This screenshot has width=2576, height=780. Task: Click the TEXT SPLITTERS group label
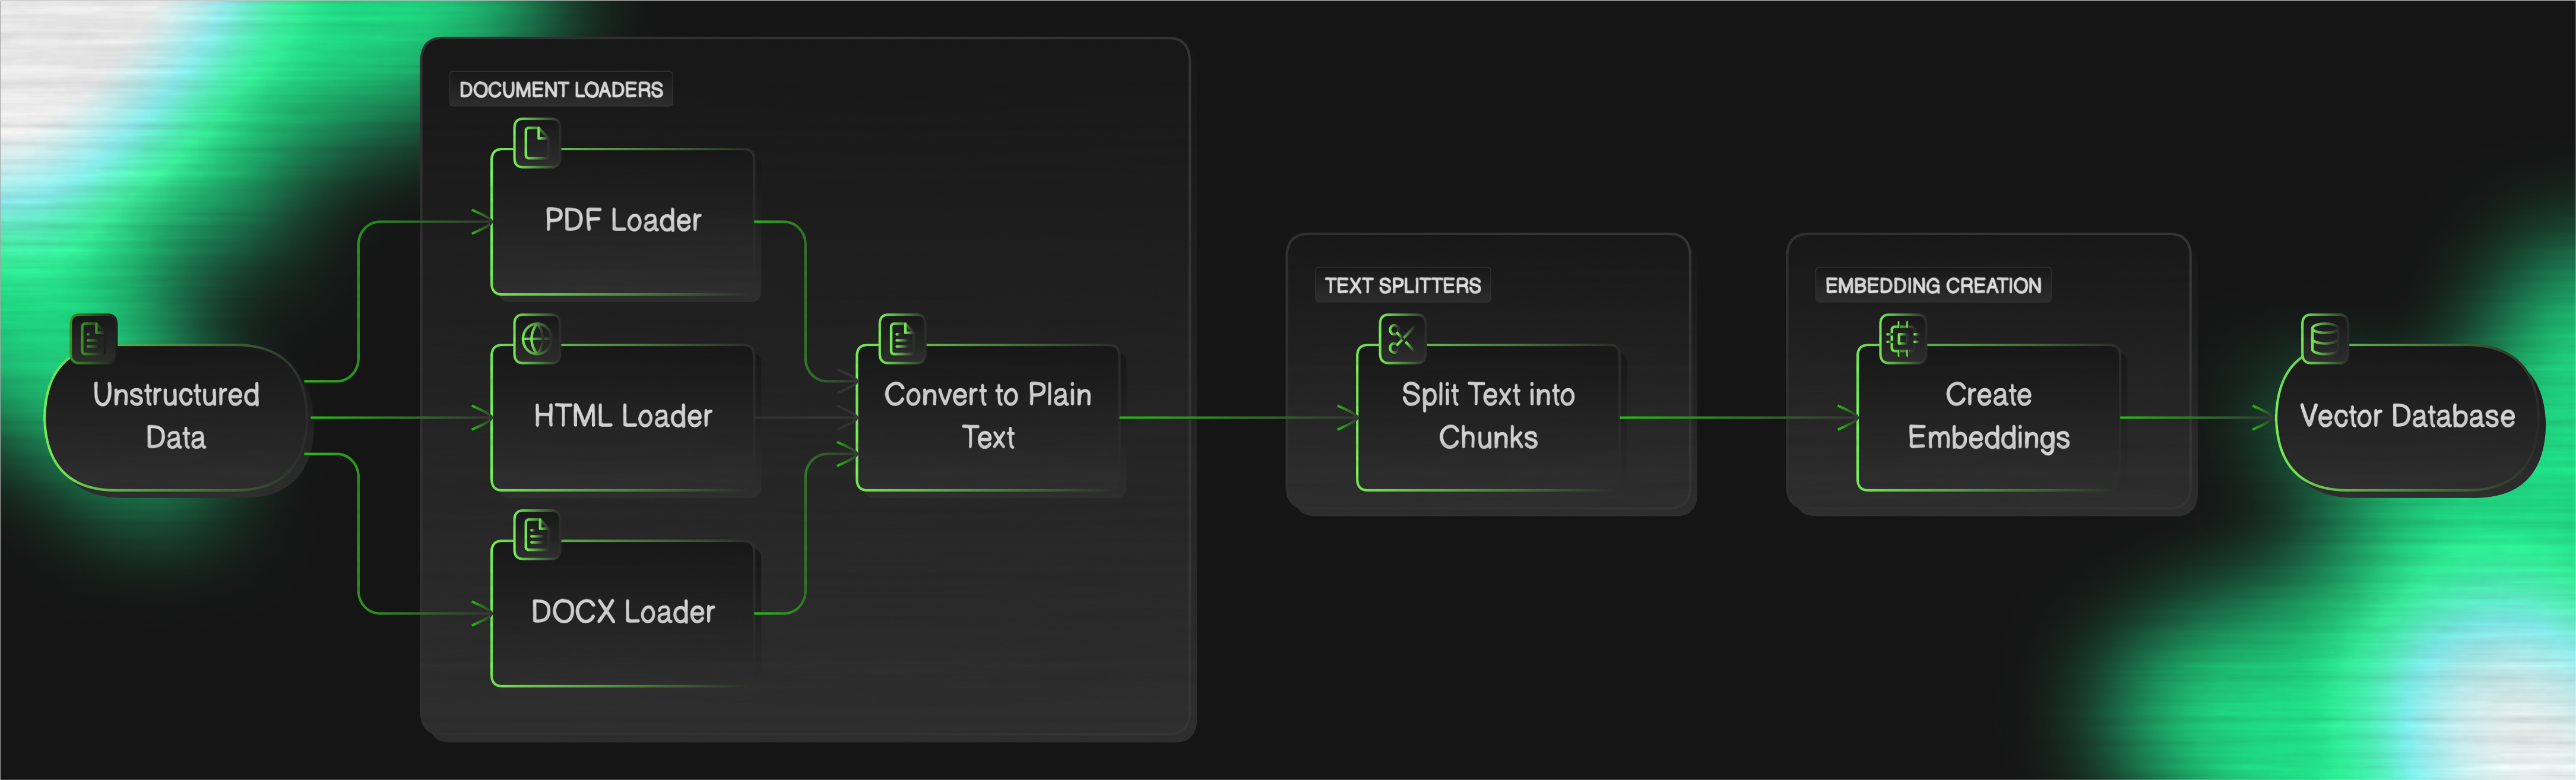[x=1402, y=286]
